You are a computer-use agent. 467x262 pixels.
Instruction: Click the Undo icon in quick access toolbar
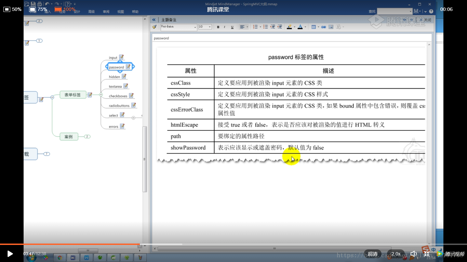point(47,4)
